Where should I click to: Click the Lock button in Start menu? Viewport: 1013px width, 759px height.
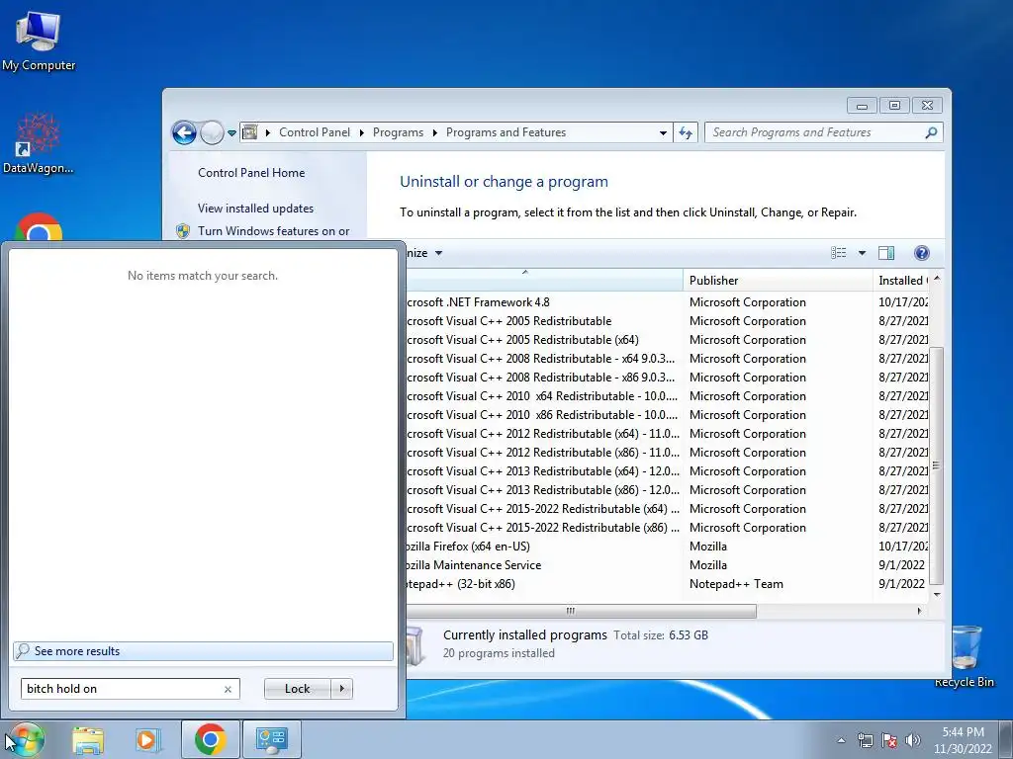tap(297, 689)
